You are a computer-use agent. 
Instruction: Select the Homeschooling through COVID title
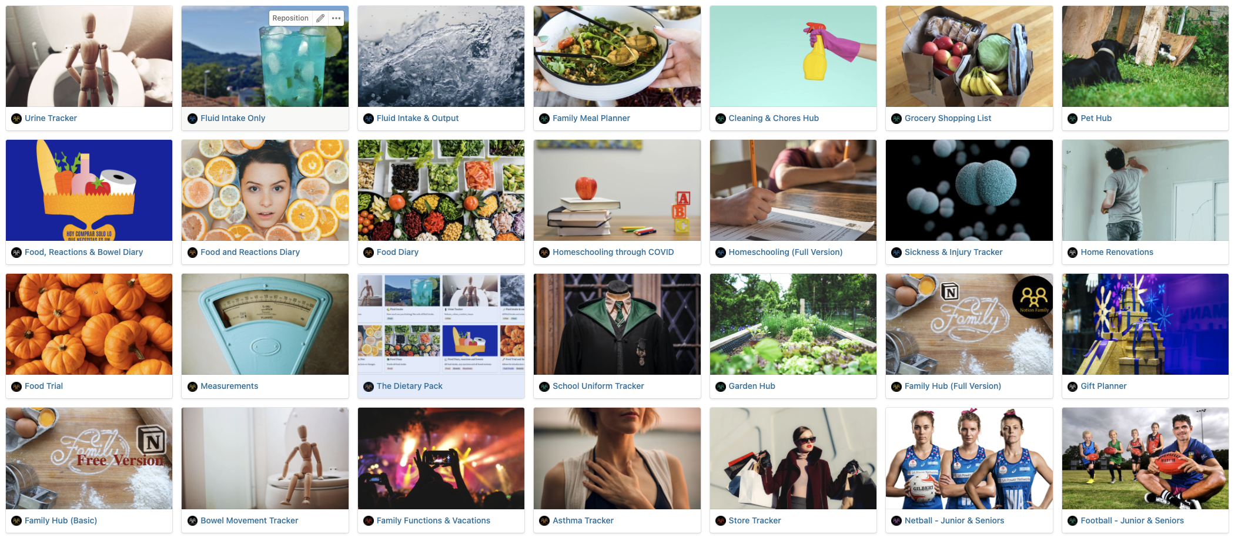(613, 252)
